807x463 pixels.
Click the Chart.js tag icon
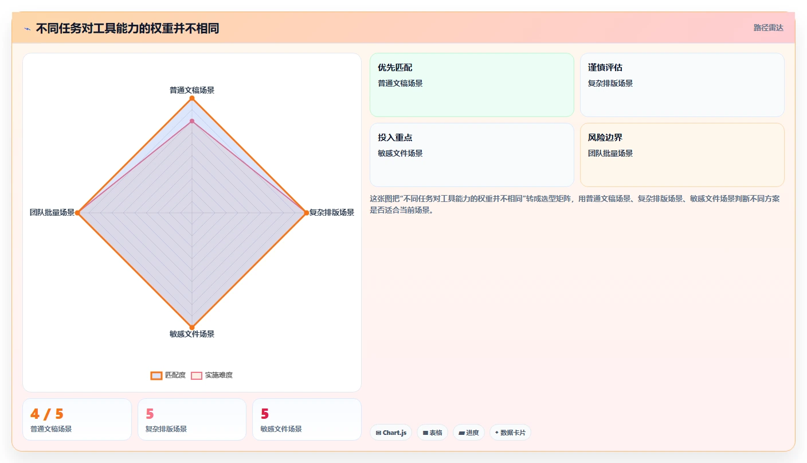(x=379, y=433)
